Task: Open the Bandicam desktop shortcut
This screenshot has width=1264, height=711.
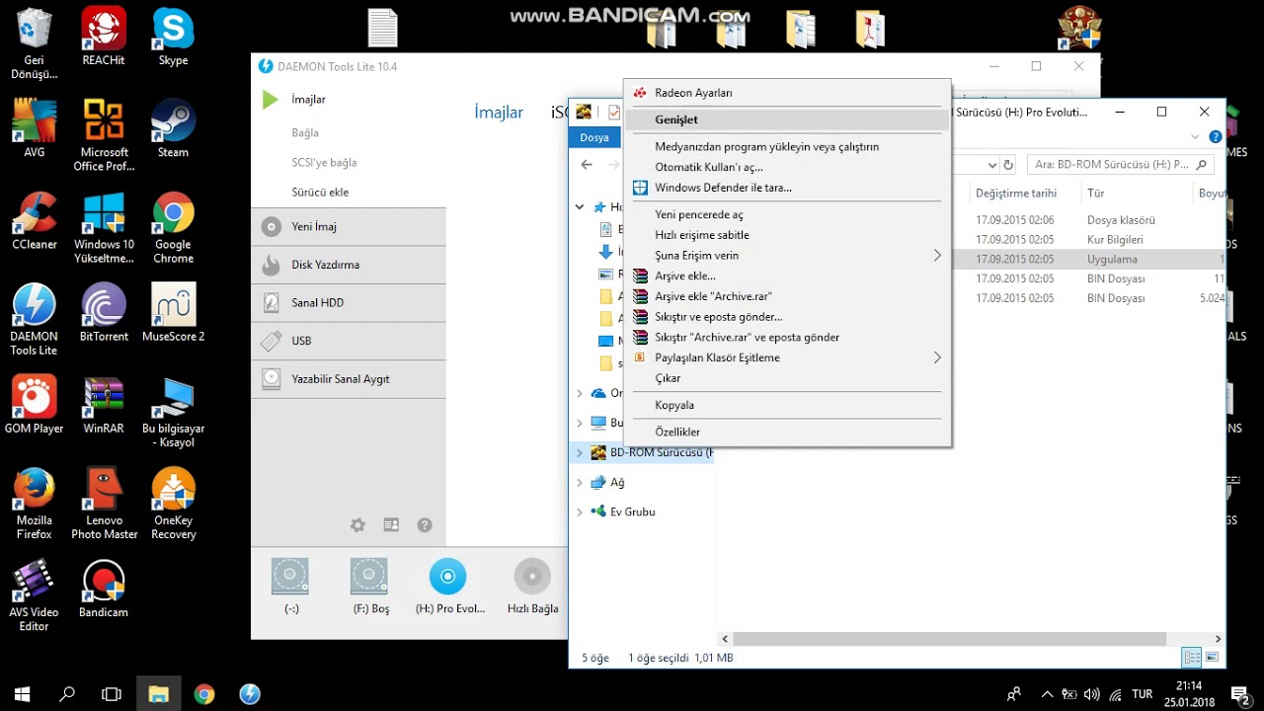Action: pyautogui.click(x=104, y=588)
